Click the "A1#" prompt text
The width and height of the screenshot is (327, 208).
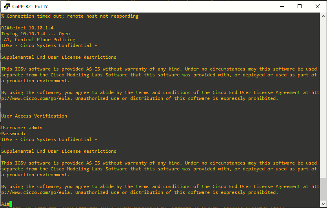pos(5,204)
